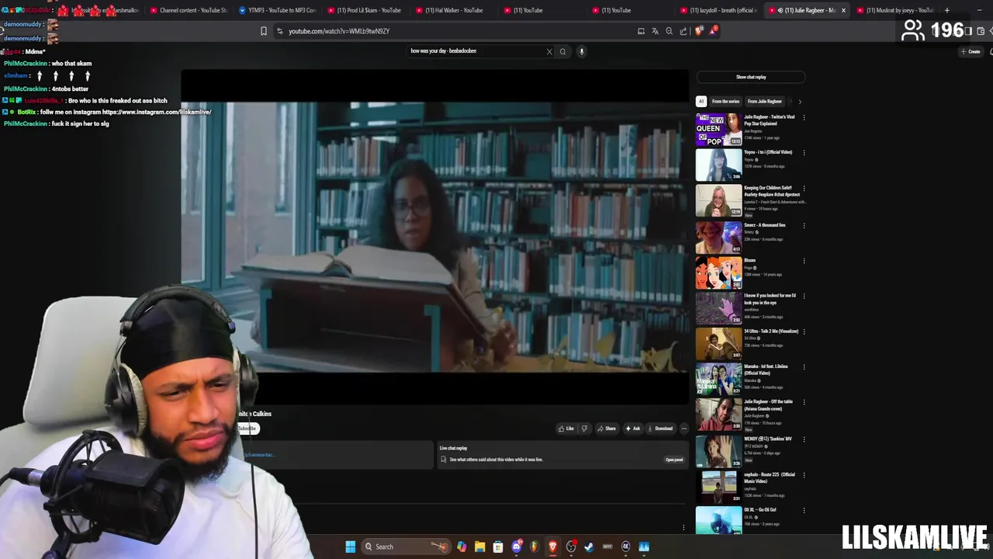Click the bookmark icon in address bar
Viewport: 993px width, 559px height.
[264, 31]
